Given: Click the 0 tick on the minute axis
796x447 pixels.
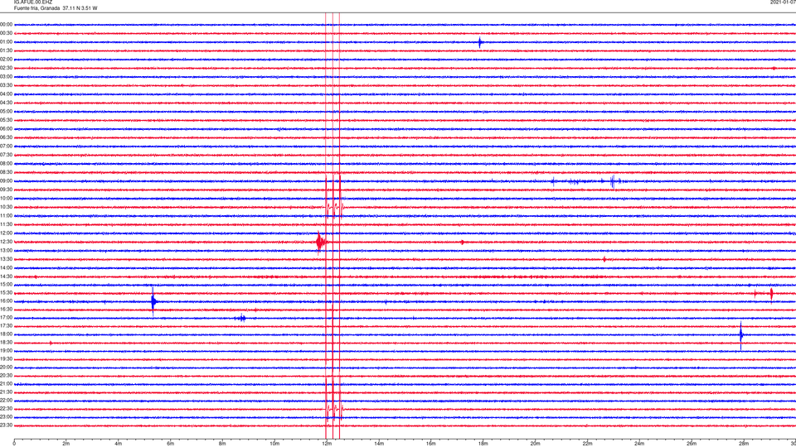Looking at the screenshot, I should click(x=14, y=444).
